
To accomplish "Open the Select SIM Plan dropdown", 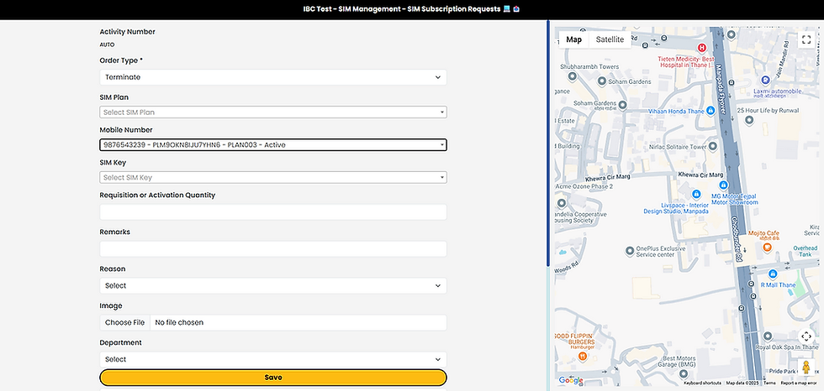I will tap(273, 112).
